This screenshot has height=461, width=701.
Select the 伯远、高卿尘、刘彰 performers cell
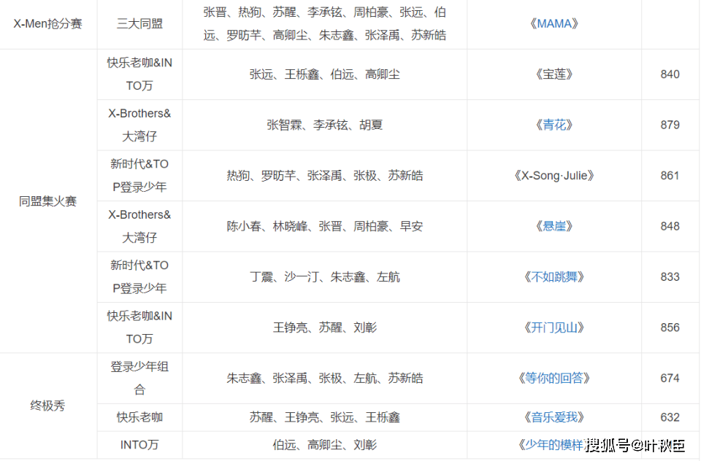coord(324,444)
